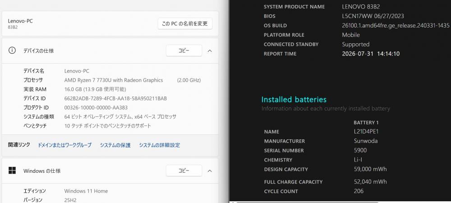Image resolution: width=451 pixels, height=203 pixels.
Task: Select design capacity 59,000 mWh value
Action: point(370,169)
